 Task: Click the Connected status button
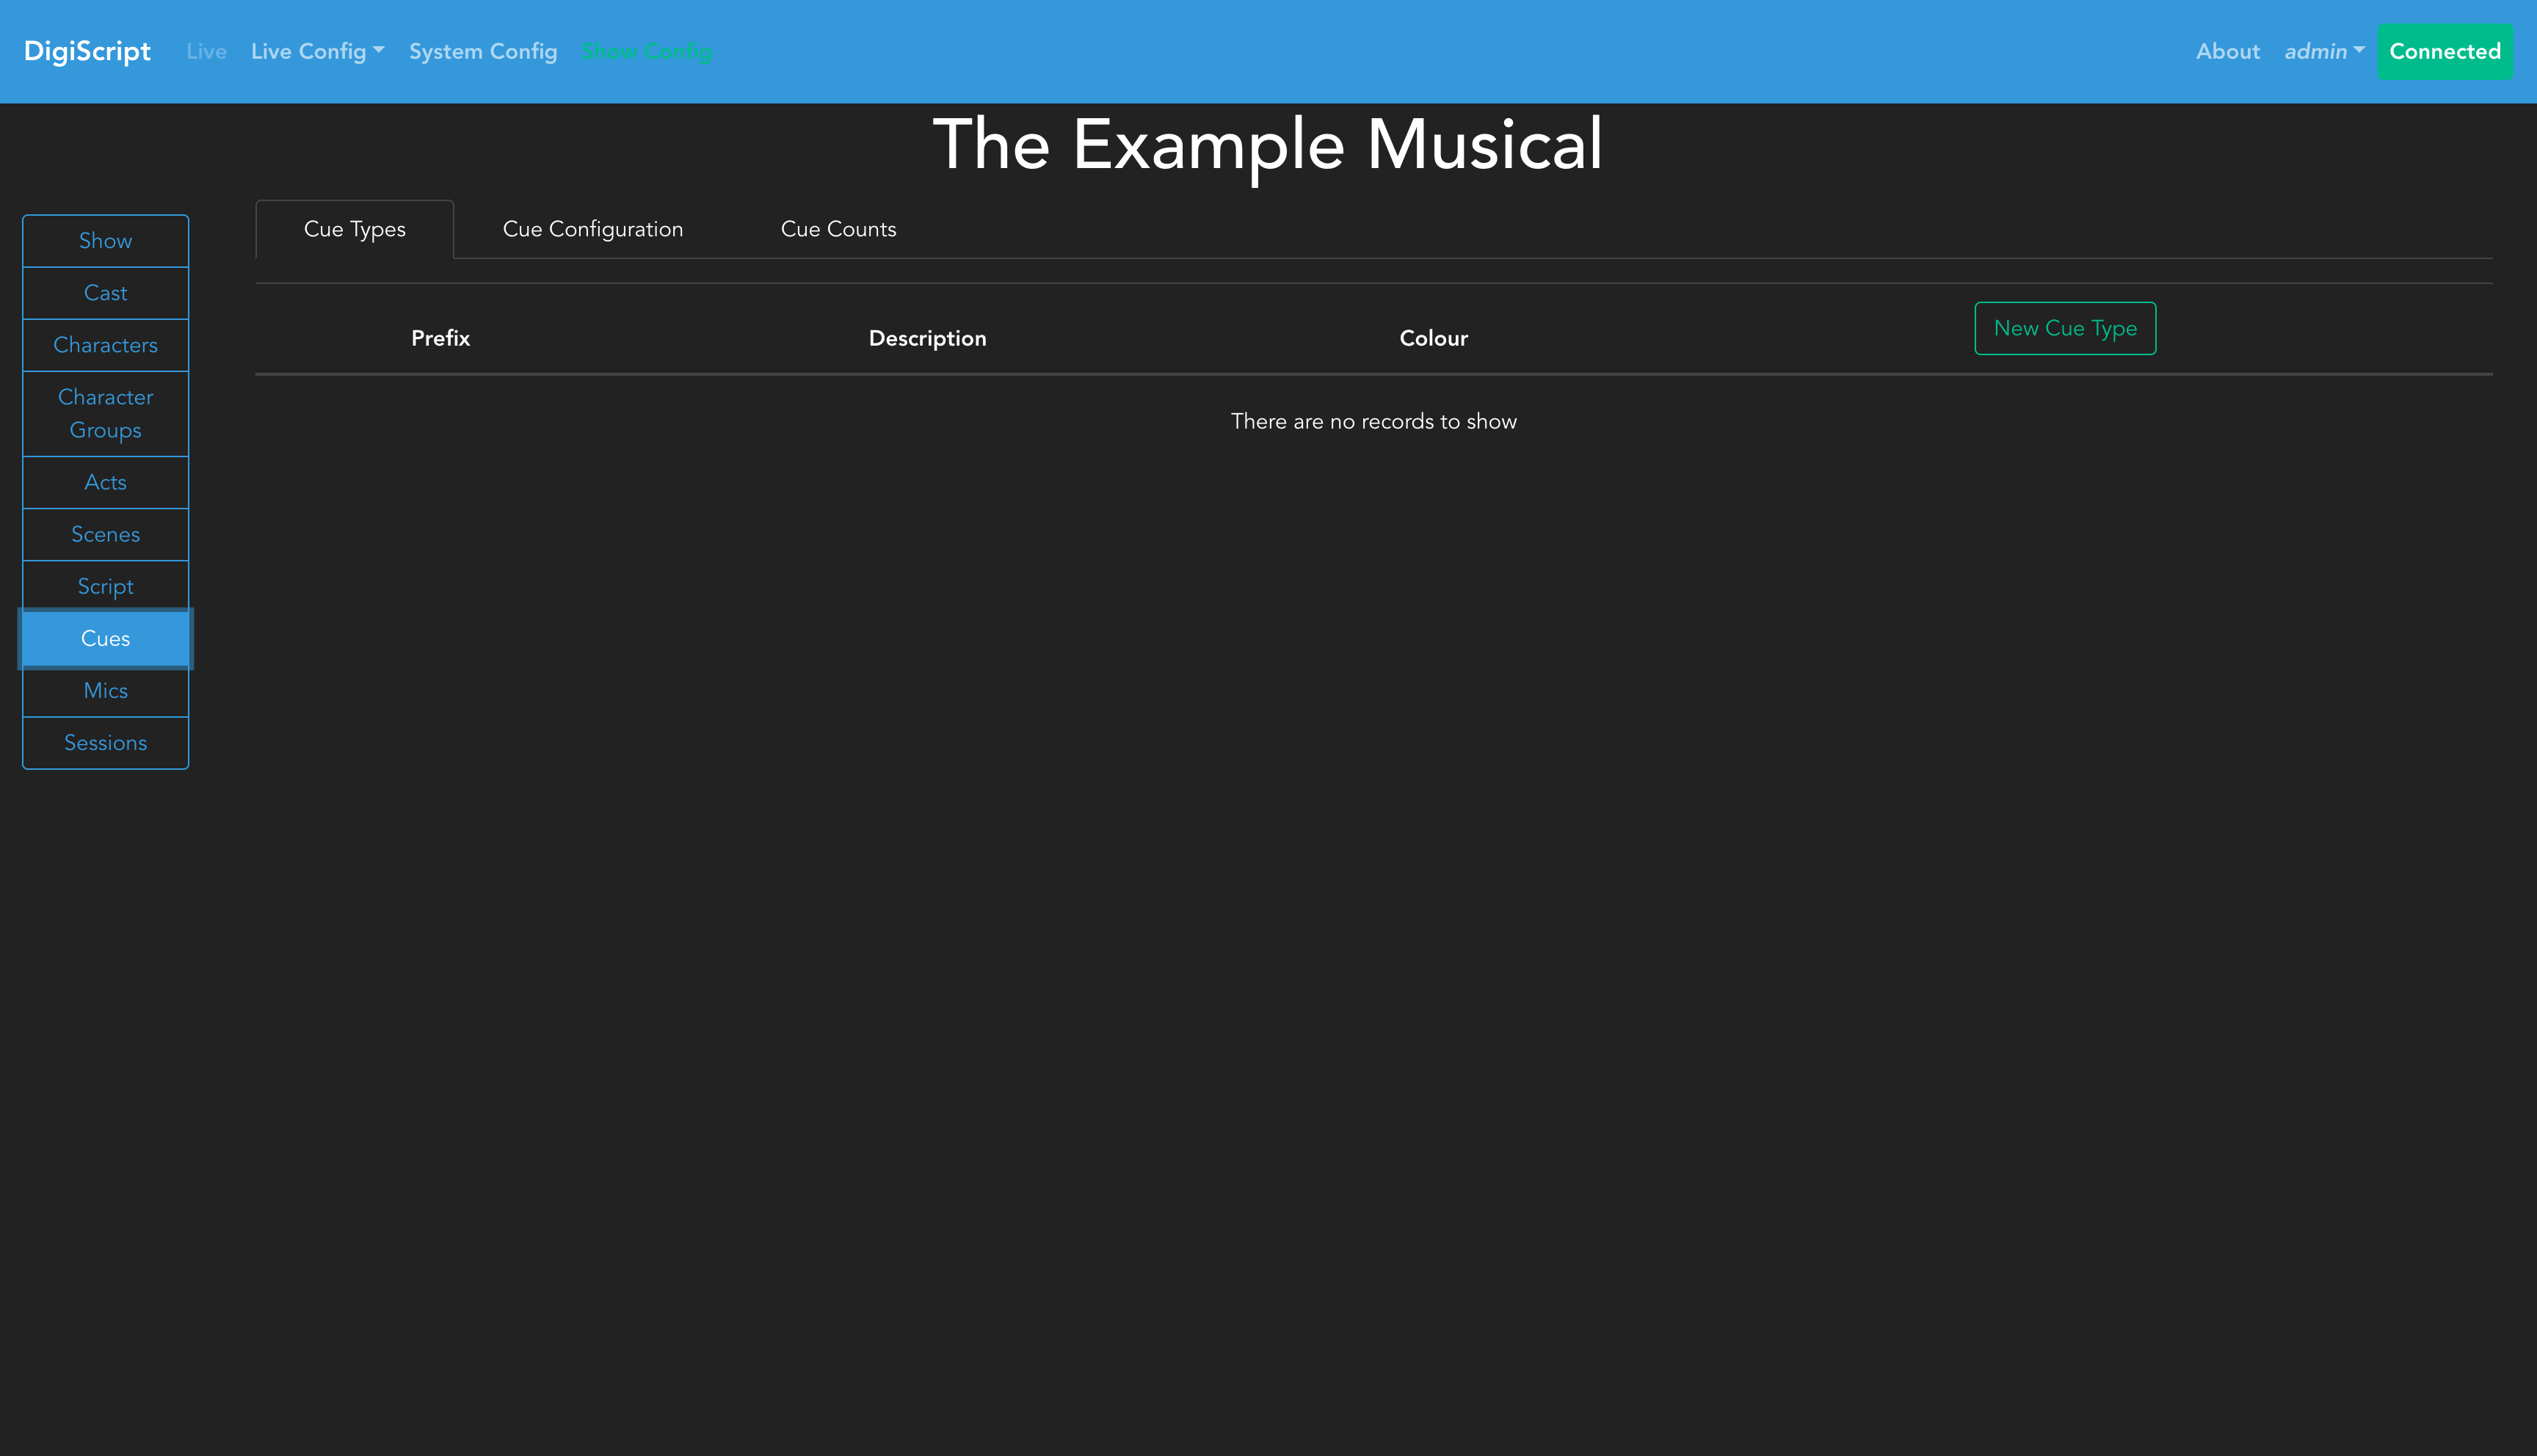point(2444,51)
